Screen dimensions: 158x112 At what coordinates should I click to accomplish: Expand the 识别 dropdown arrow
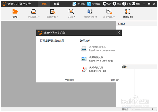click(x=75, y=17)
